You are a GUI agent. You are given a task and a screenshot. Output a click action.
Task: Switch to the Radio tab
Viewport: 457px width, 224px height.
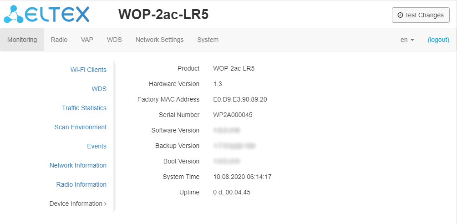click(59, 40)
